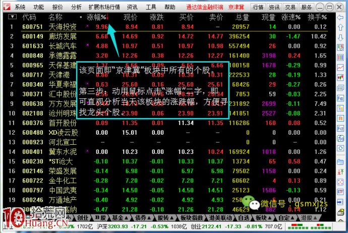Viewport: 348px width, 233px height.
Task: Click the red-green up/down arrows icon
Action: pos(340,172)
